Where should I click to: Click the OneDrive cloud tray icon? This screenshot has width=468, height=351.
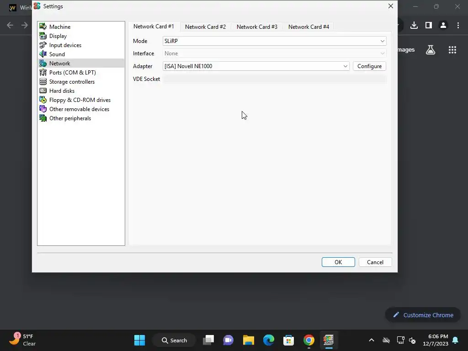(386, 340)
